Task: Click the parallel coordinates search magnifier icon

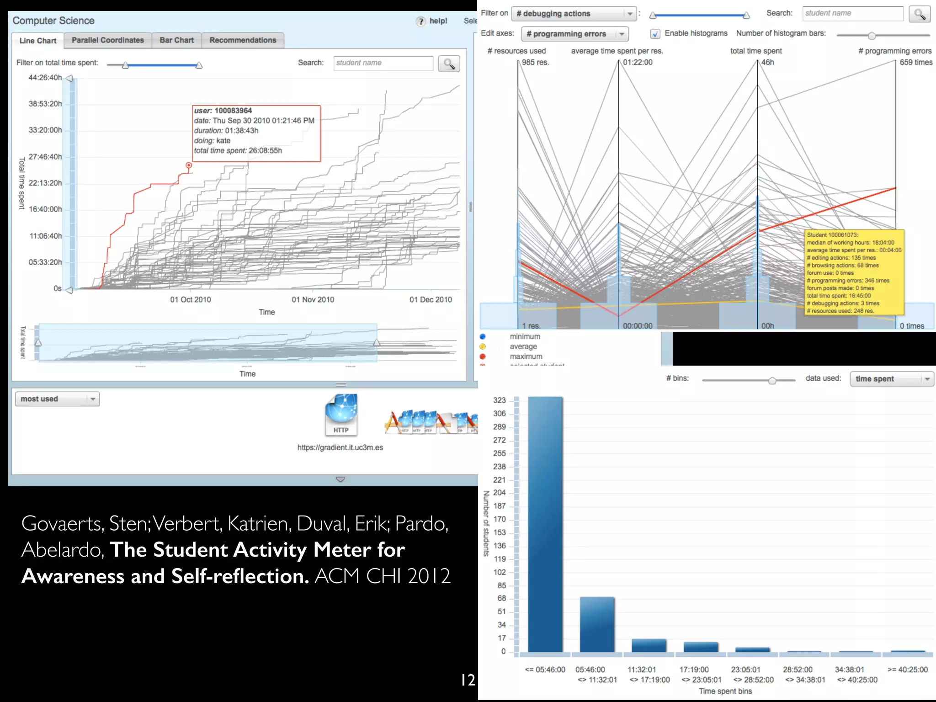Action: 919,14
